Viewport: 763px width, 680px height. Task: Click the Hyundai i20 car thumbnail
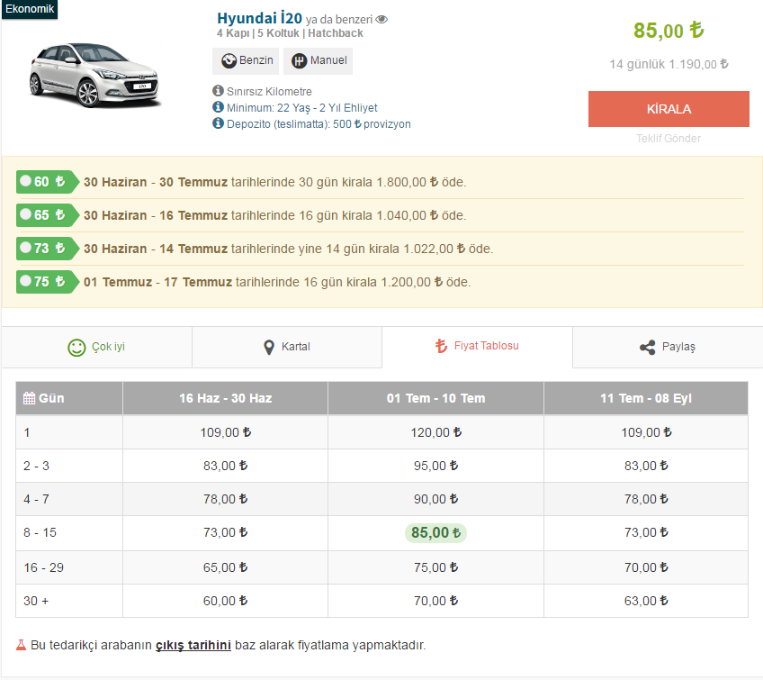click(x=96, y=77)
